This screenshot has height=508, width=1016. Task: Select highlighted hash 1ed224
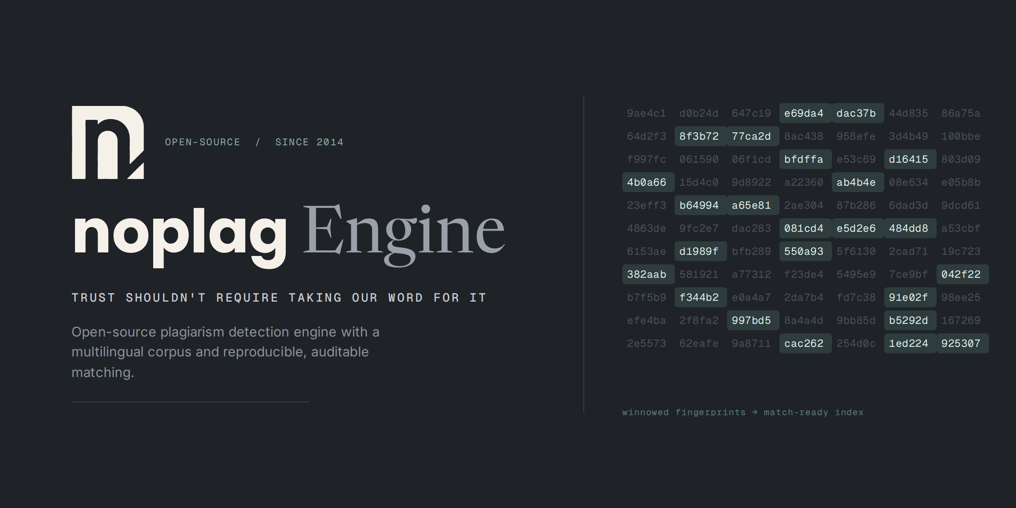point(910,343)
